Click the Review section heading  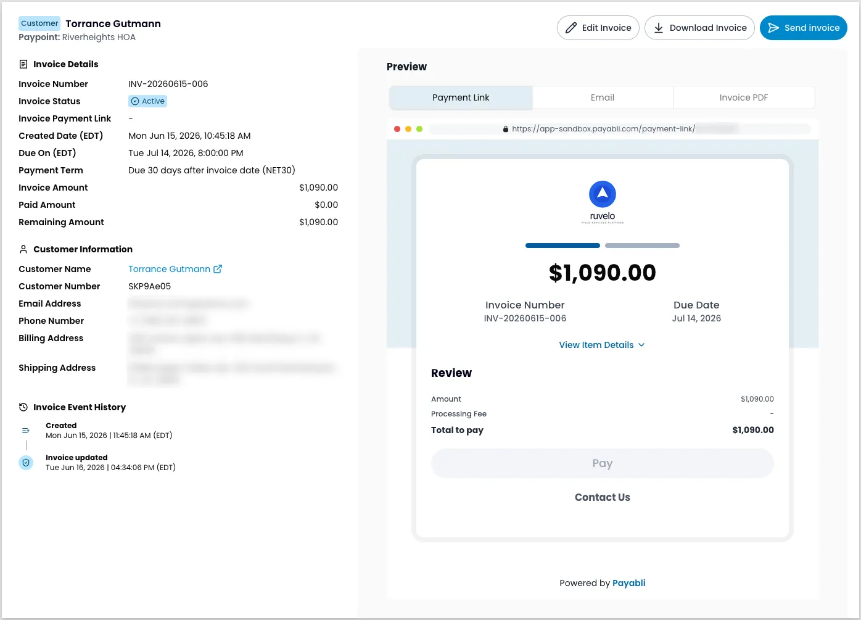coord(451,373)
